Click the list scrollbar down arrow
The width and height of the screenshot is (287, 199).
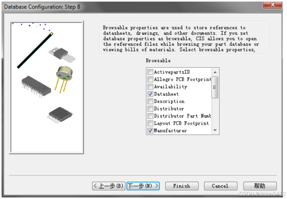215,130
